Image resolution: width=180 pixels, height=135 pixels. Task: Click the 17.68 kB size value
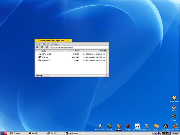tap(76, 54)
